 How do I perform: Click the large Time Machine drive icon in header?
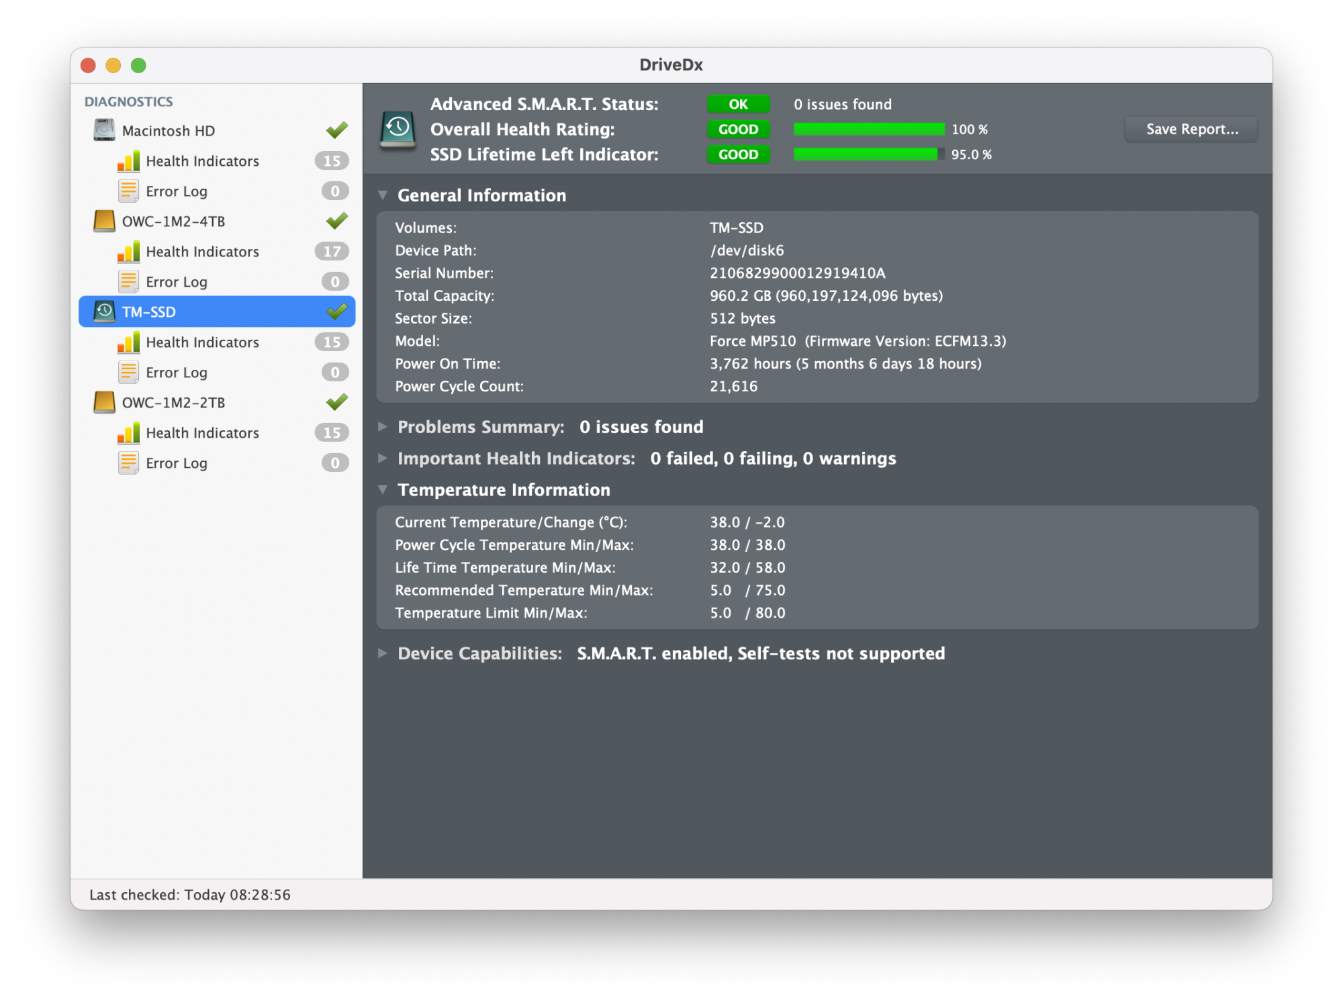(x=398, y=130)
